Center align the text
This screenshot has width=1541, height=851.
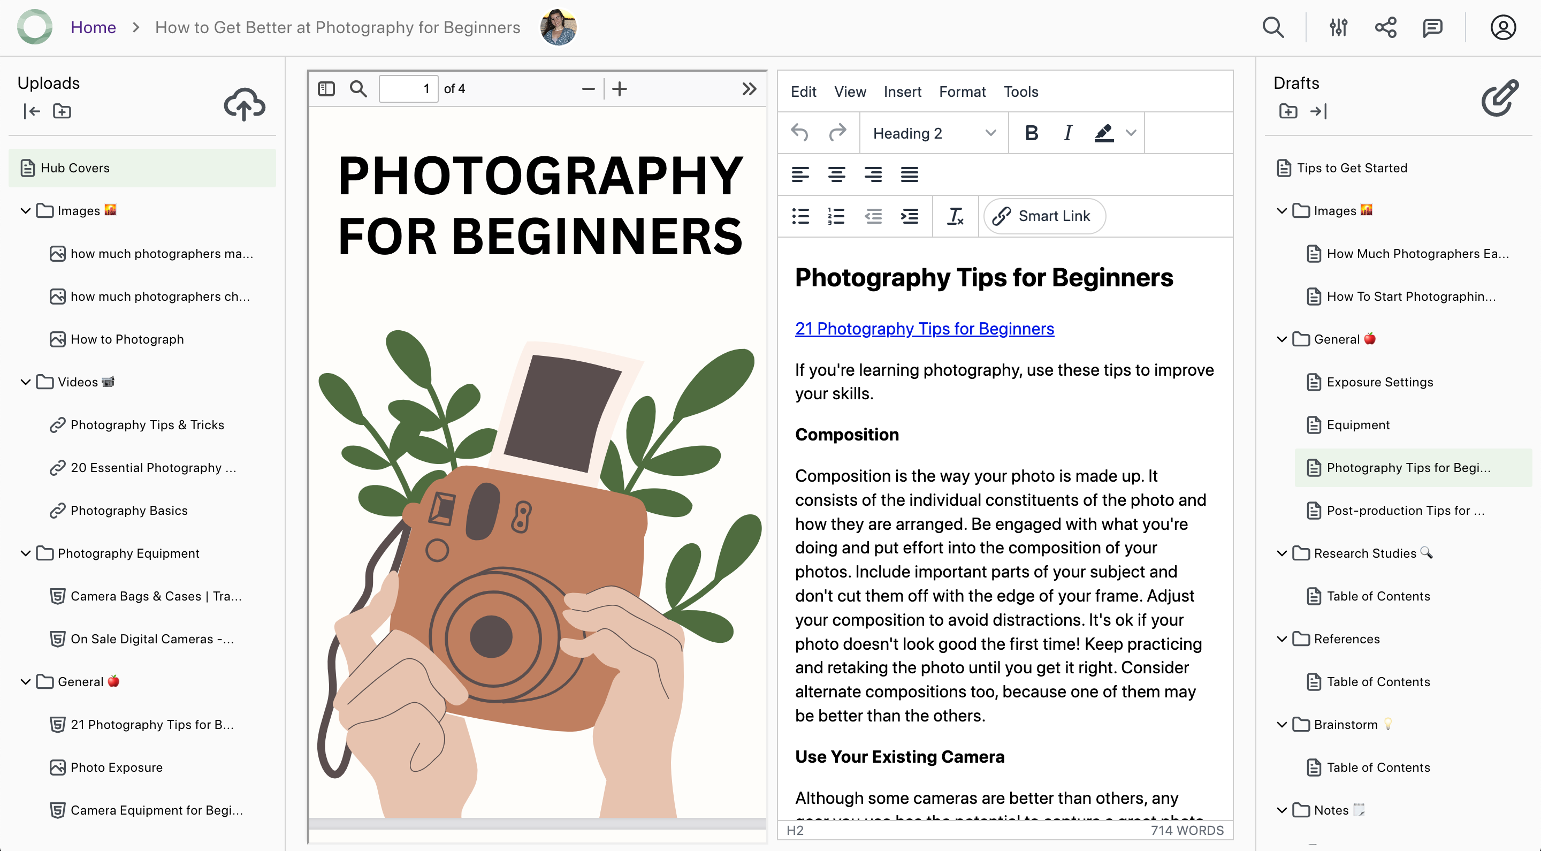point(836,174)
